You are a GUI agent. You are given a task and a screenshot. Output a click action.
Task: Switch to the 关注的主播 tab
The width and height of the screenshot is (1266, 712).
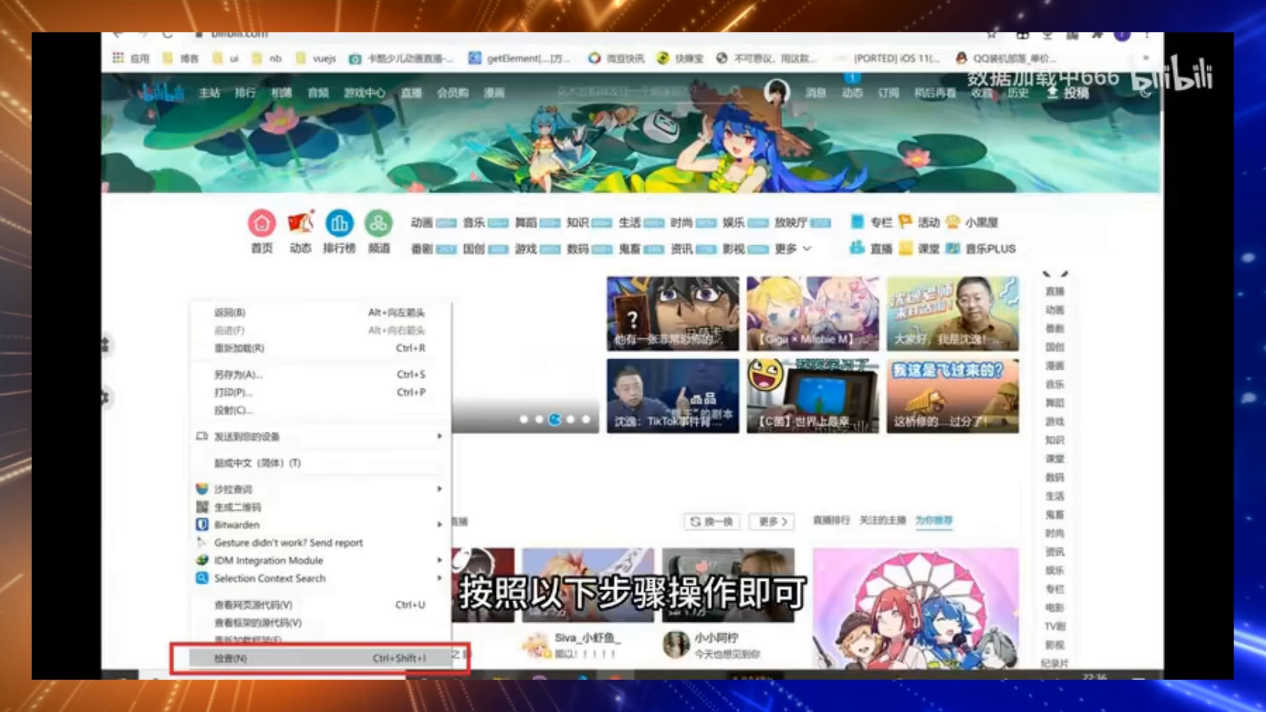tap(882, 520)
